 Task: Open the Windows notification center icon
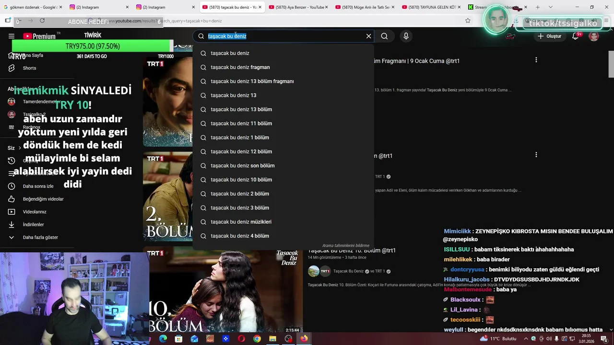604,339
